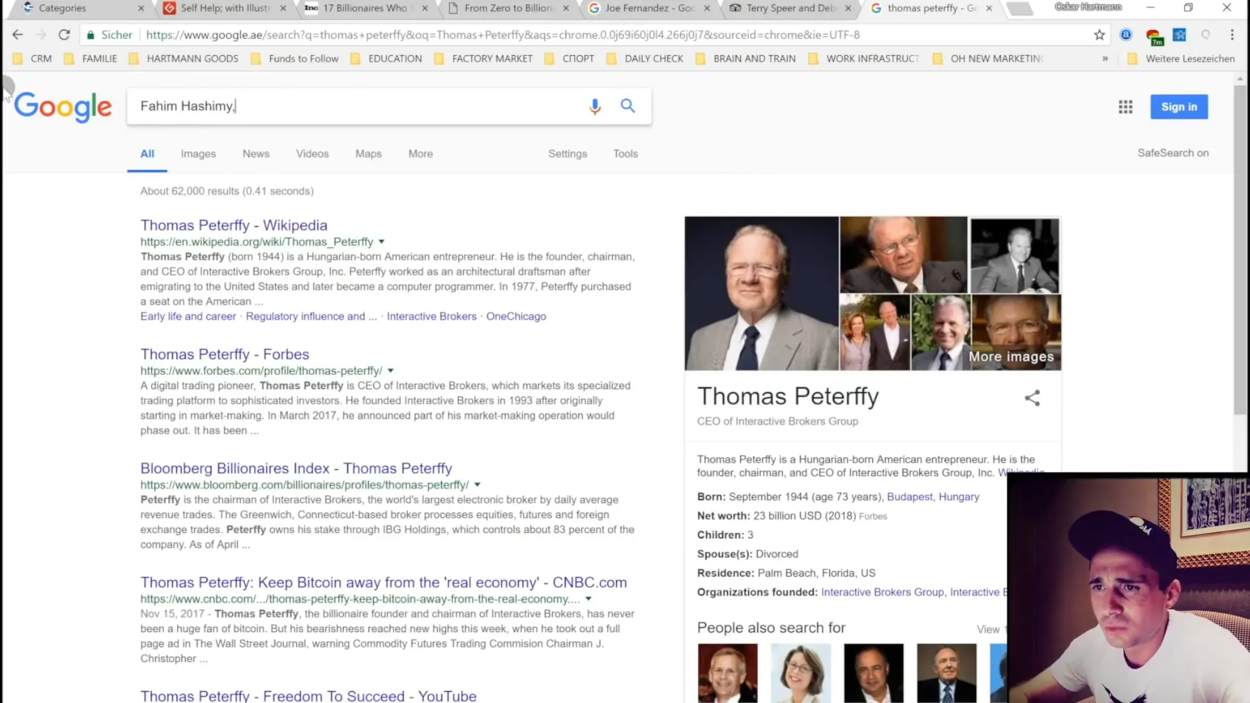This screenshot has width=1250, height=703.
Task: Click SafeSearch on
Action: pyautogui.click(x=1173, y=153)
